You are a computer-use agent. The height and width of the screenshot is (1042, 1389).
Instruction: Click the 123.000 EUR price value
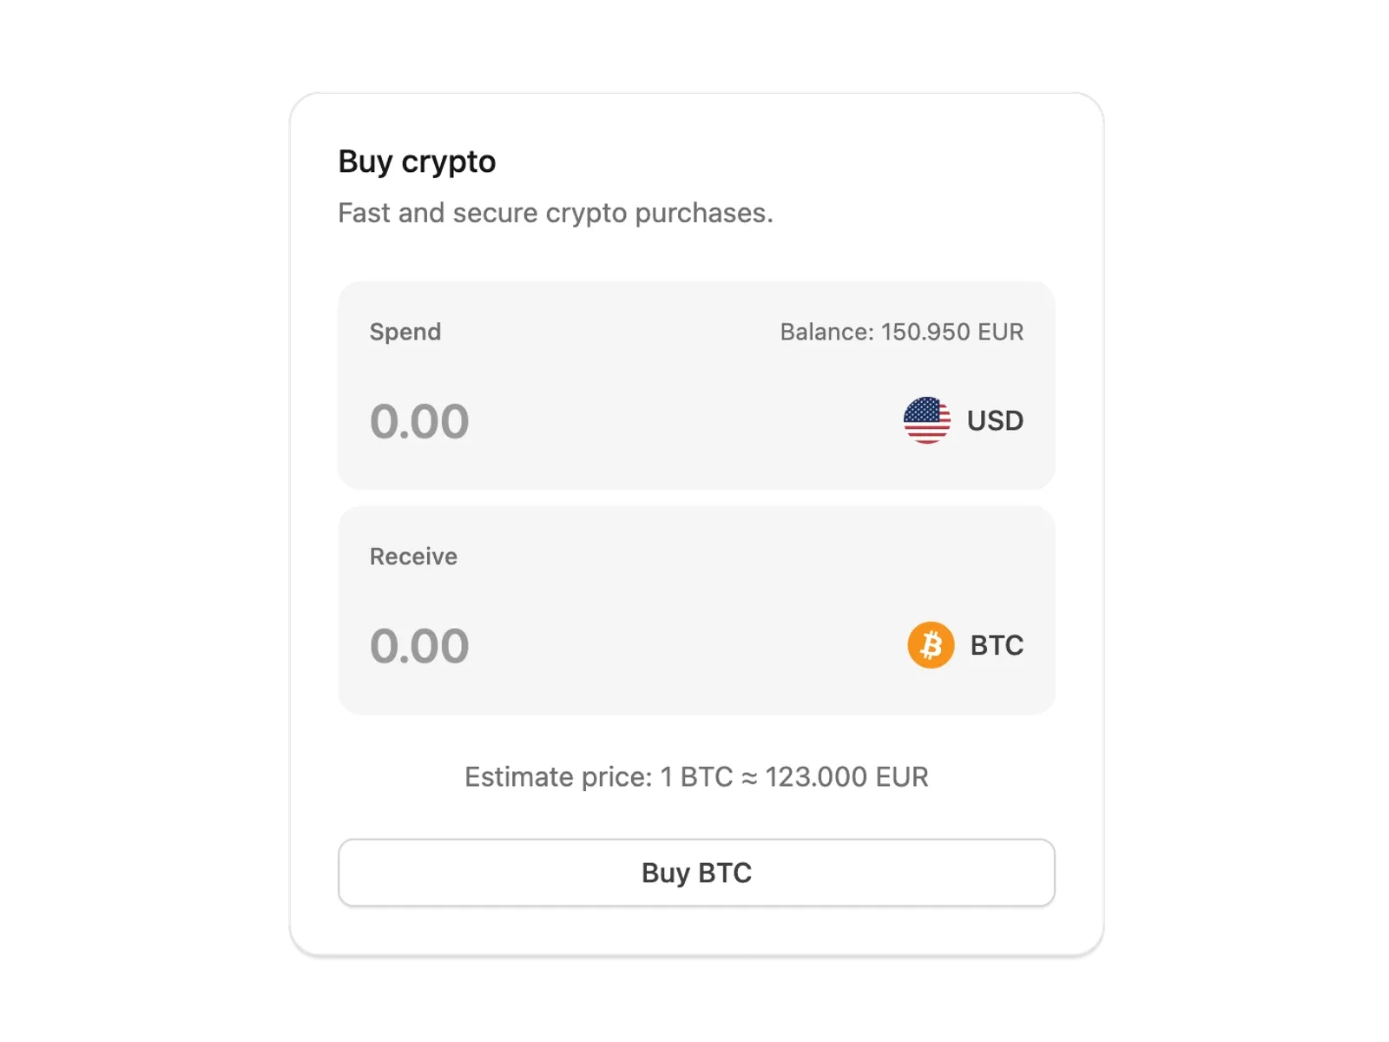(x=846, y=776)
